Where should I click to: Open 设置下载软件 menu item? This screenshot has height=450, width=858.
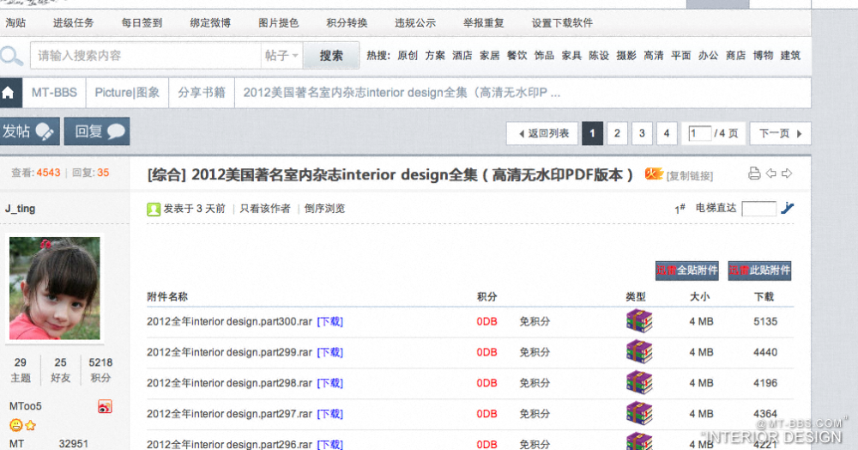click(x=562, y=23)
